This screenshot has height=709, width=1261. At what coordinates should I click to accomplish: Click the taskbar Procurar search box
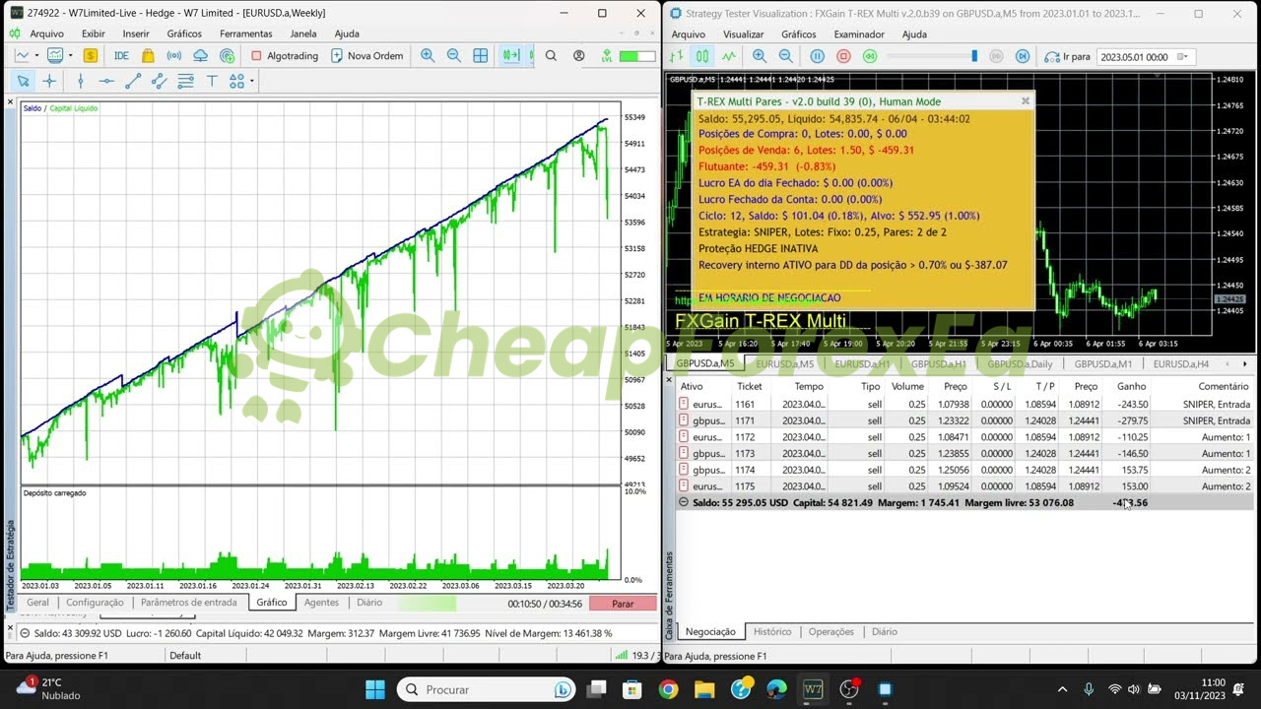click(x=488, y=689)
